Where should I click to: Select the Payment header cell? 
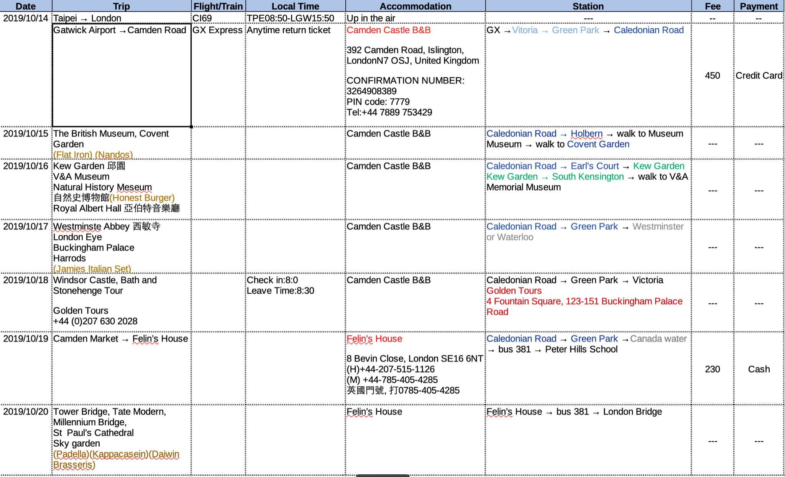[759, 6]
